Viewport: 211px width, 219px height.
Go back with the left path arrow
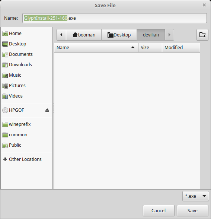pos(61,35)
